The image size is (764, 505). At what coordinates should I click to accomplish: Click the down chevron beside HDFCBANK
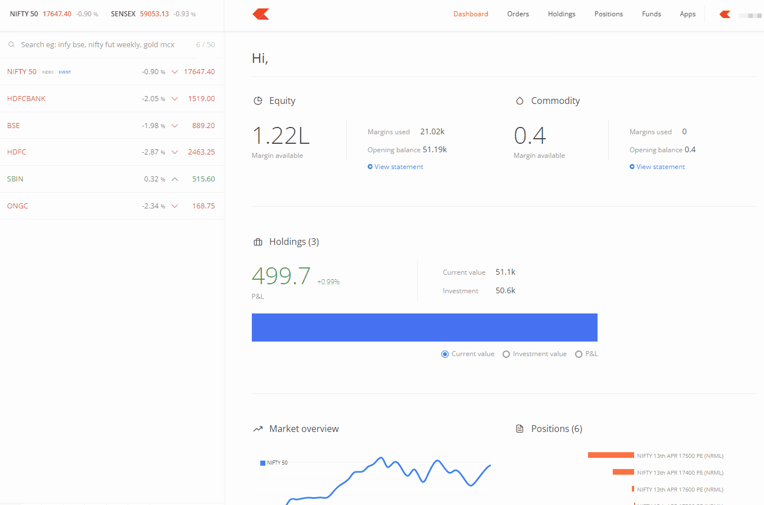pos(175,99)
